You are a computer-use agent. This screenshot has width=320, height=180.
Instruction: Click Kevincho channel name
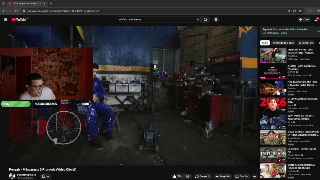[291, 88]
